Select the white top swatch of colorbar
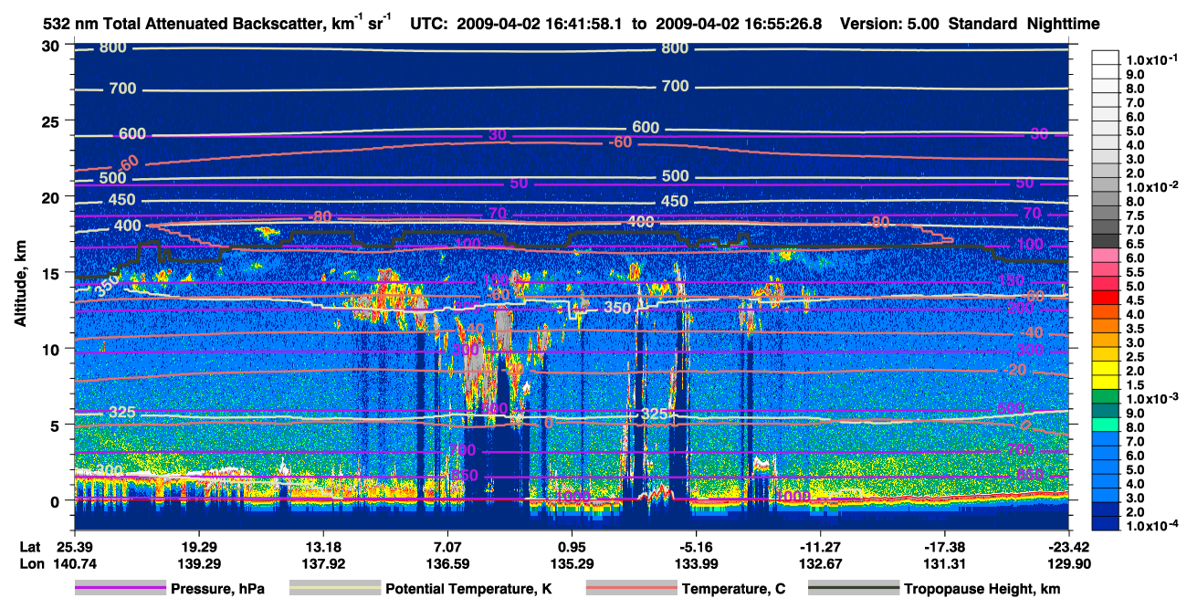The image size is (1187, 609). tap(1106, 58)
